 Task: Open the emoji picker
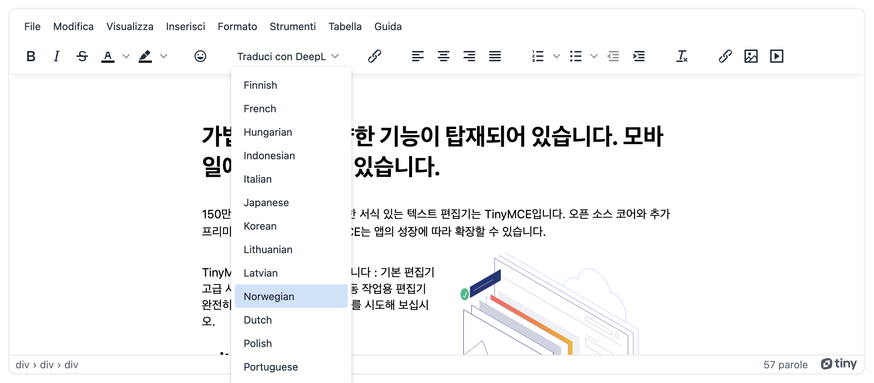[200, 56]
